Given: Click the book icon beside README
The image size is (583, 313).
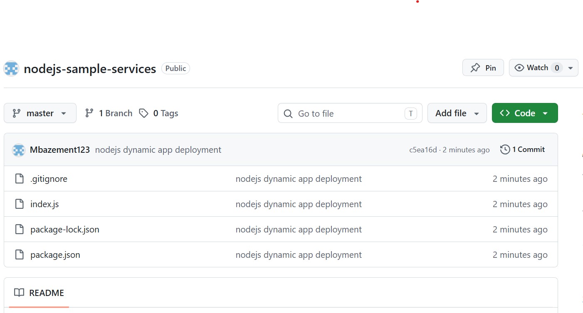Looking at the screenshot, I should click(19, 293).
